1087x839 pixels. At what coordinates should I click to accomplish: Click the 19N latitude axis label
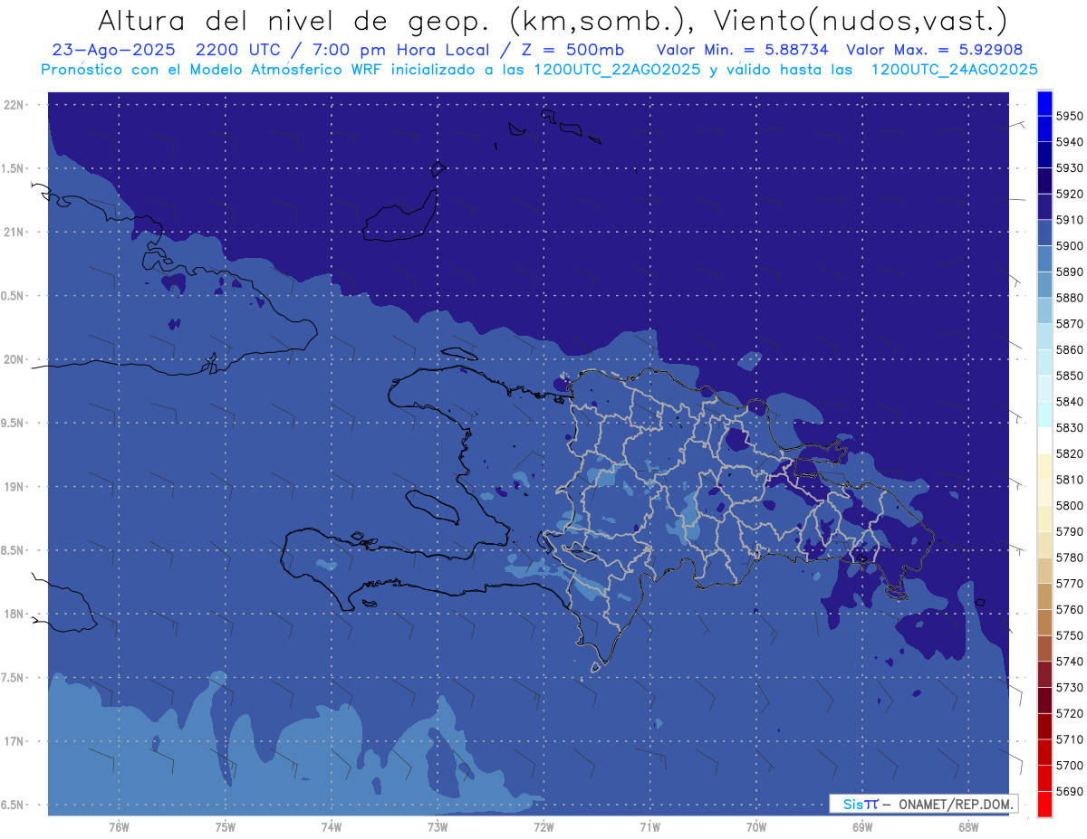(13, 487)
